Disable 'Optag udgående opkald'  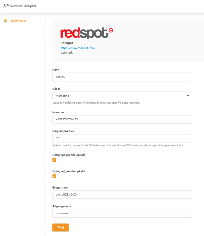click(x=54, y=176)
